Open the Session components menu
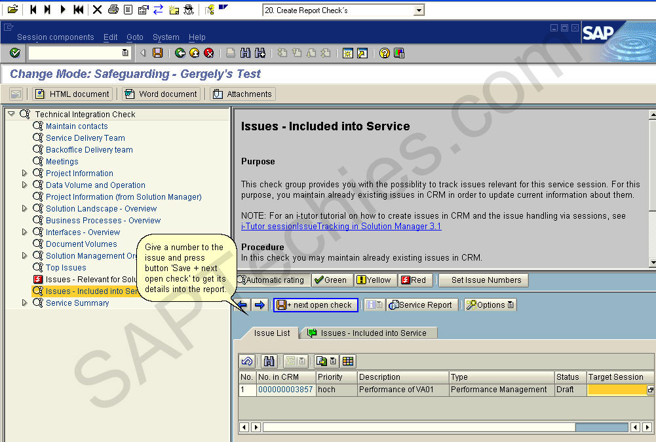Viewport: 656px width, 442px height. point(56,37)
